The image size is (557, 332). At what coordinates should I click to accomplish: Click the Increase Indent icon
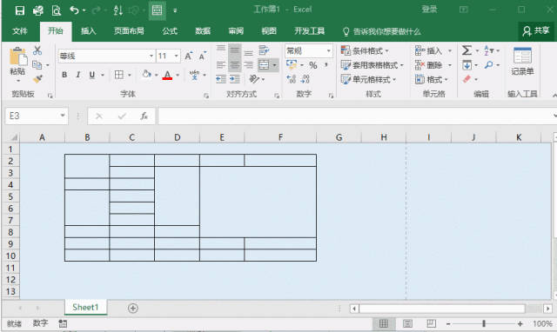pyautogui.click(x=235, y=79)
